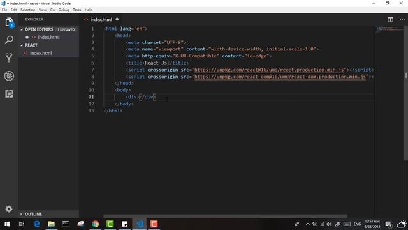This screenshot has height=230, width=408.
Task: Follow the react-dom.production.min.js URL link
Action: [280, 77]
